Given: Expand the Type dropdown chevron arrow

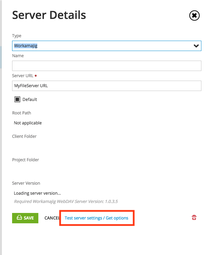Looking at the screenshot, I should (196, 46).
